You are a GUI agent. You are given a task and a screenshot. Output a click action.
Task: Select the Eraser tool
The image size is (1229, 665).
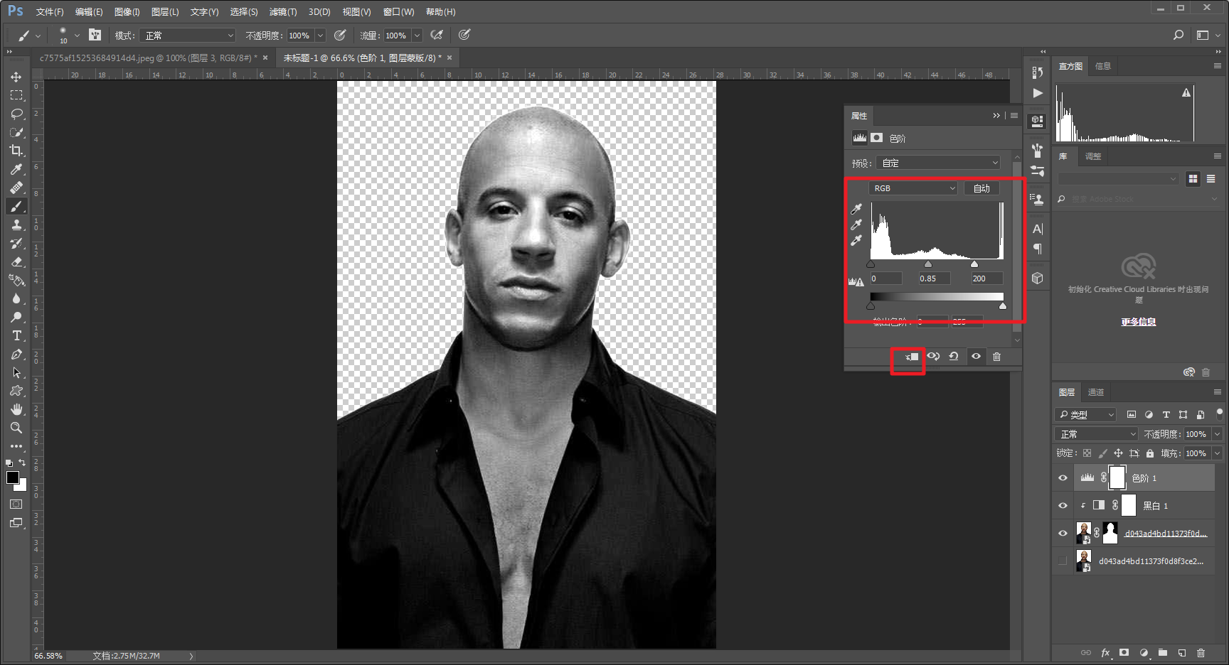[16, 261]
